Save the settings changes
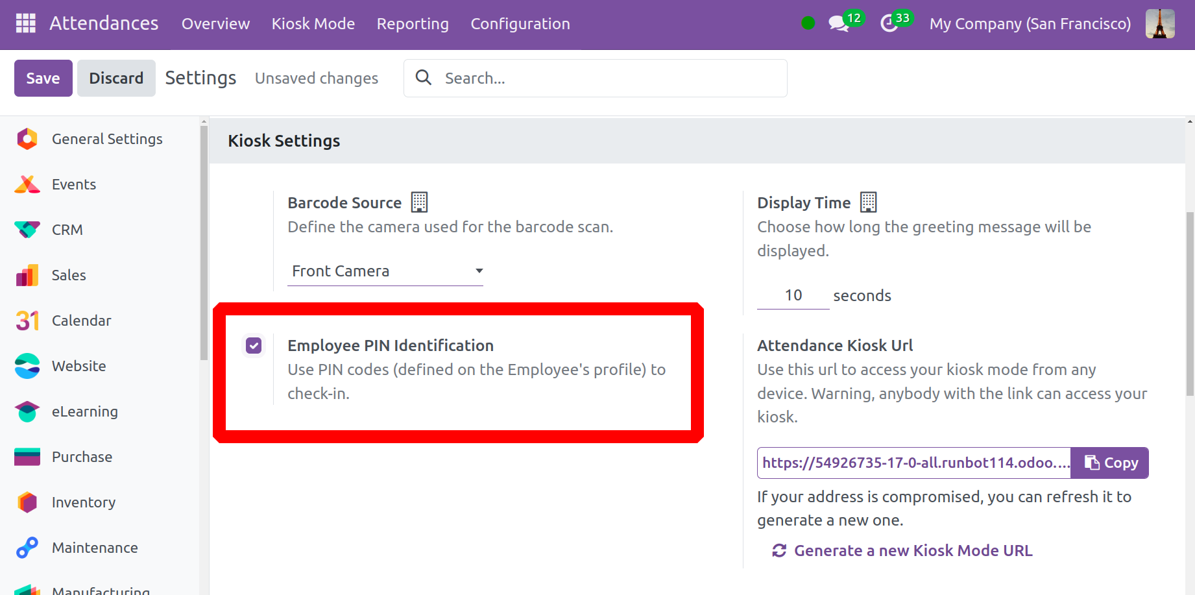1195x595 pixels. pyautogui.click(x=43, y=78)
